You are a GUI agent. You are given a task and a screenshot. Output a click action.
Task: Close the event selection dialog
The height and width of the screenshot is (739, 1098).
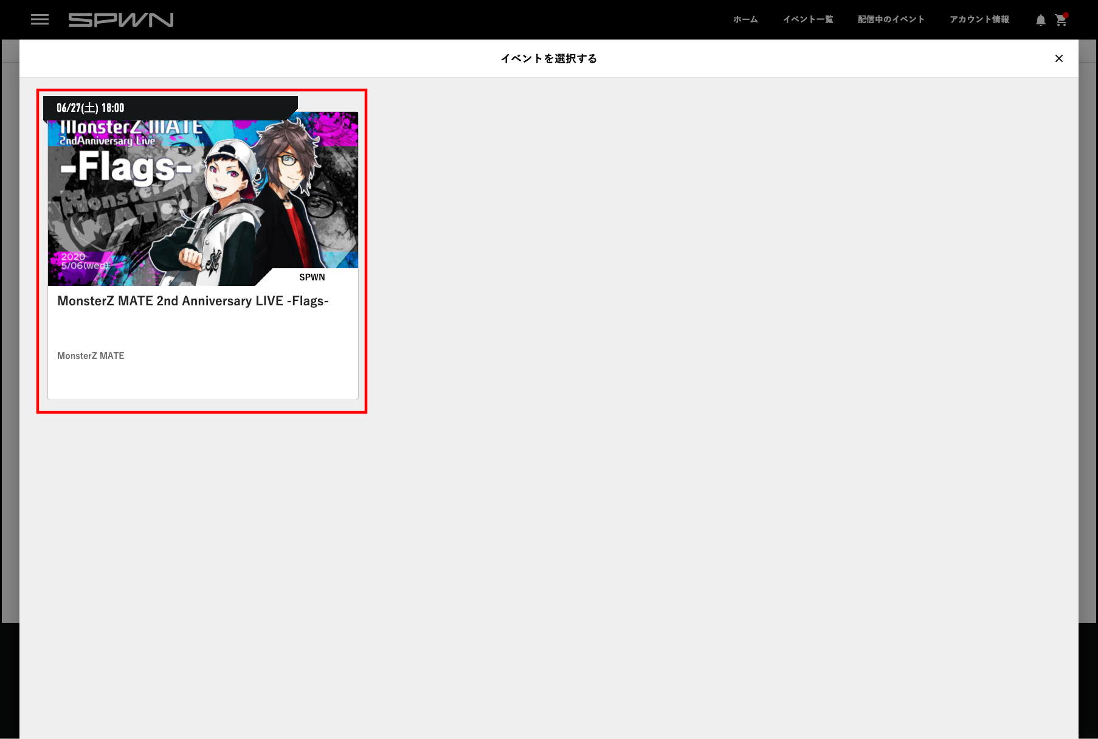pos(1059,58)
